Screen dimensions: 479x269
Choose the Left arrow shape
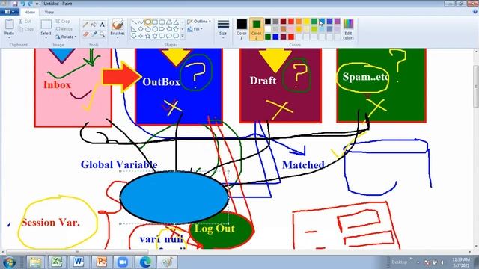[x=169, y=29]
